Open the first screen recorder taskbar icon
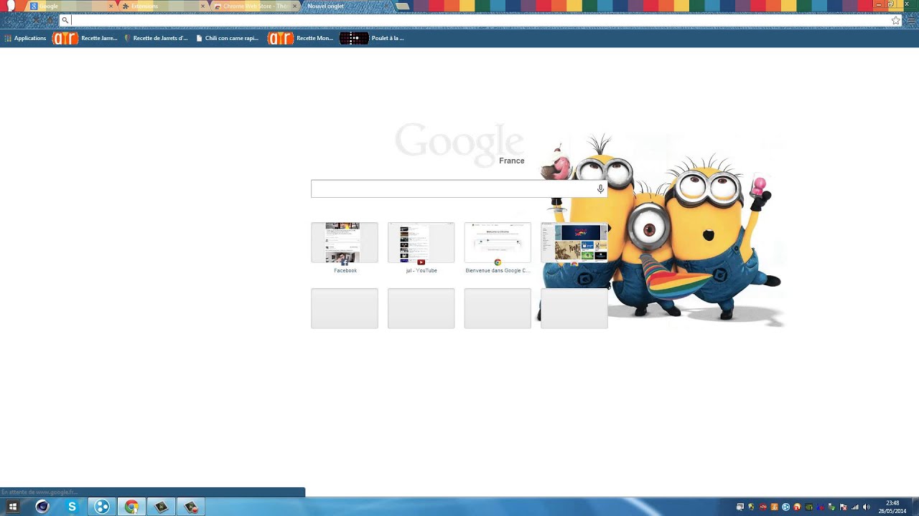 [x=162, y=507]
